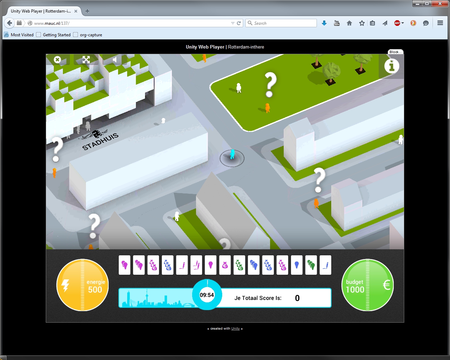Close the game with the X icon
The width and height of the screenshot is (450, 360).
click(58, 60)
